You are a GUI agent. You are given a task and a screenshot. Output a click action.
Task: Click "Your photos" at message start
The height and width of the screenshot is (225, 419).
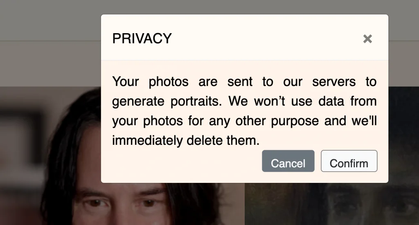(150, 82)
